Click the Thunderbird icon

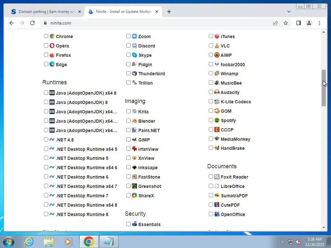point(134,73)
